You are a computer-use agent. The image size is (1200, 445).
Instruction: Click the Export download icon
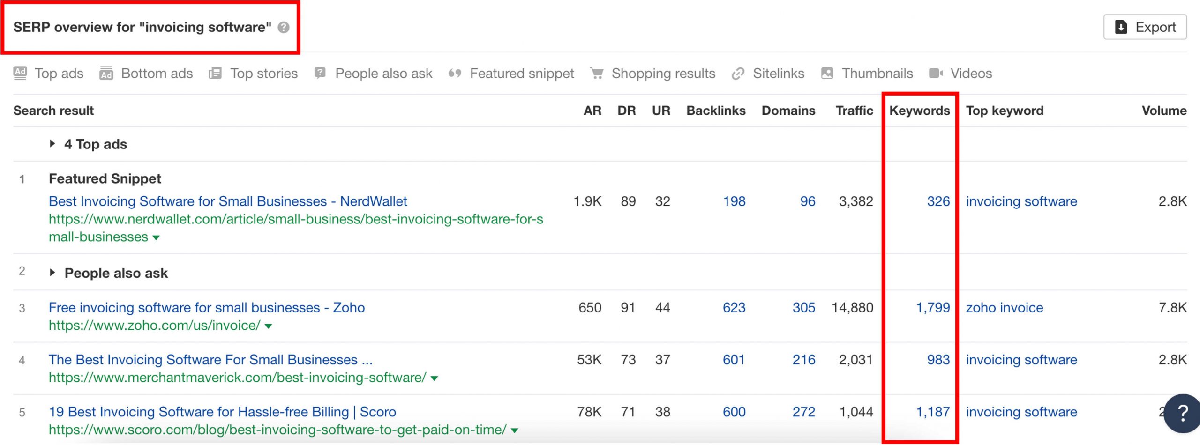1121,27
